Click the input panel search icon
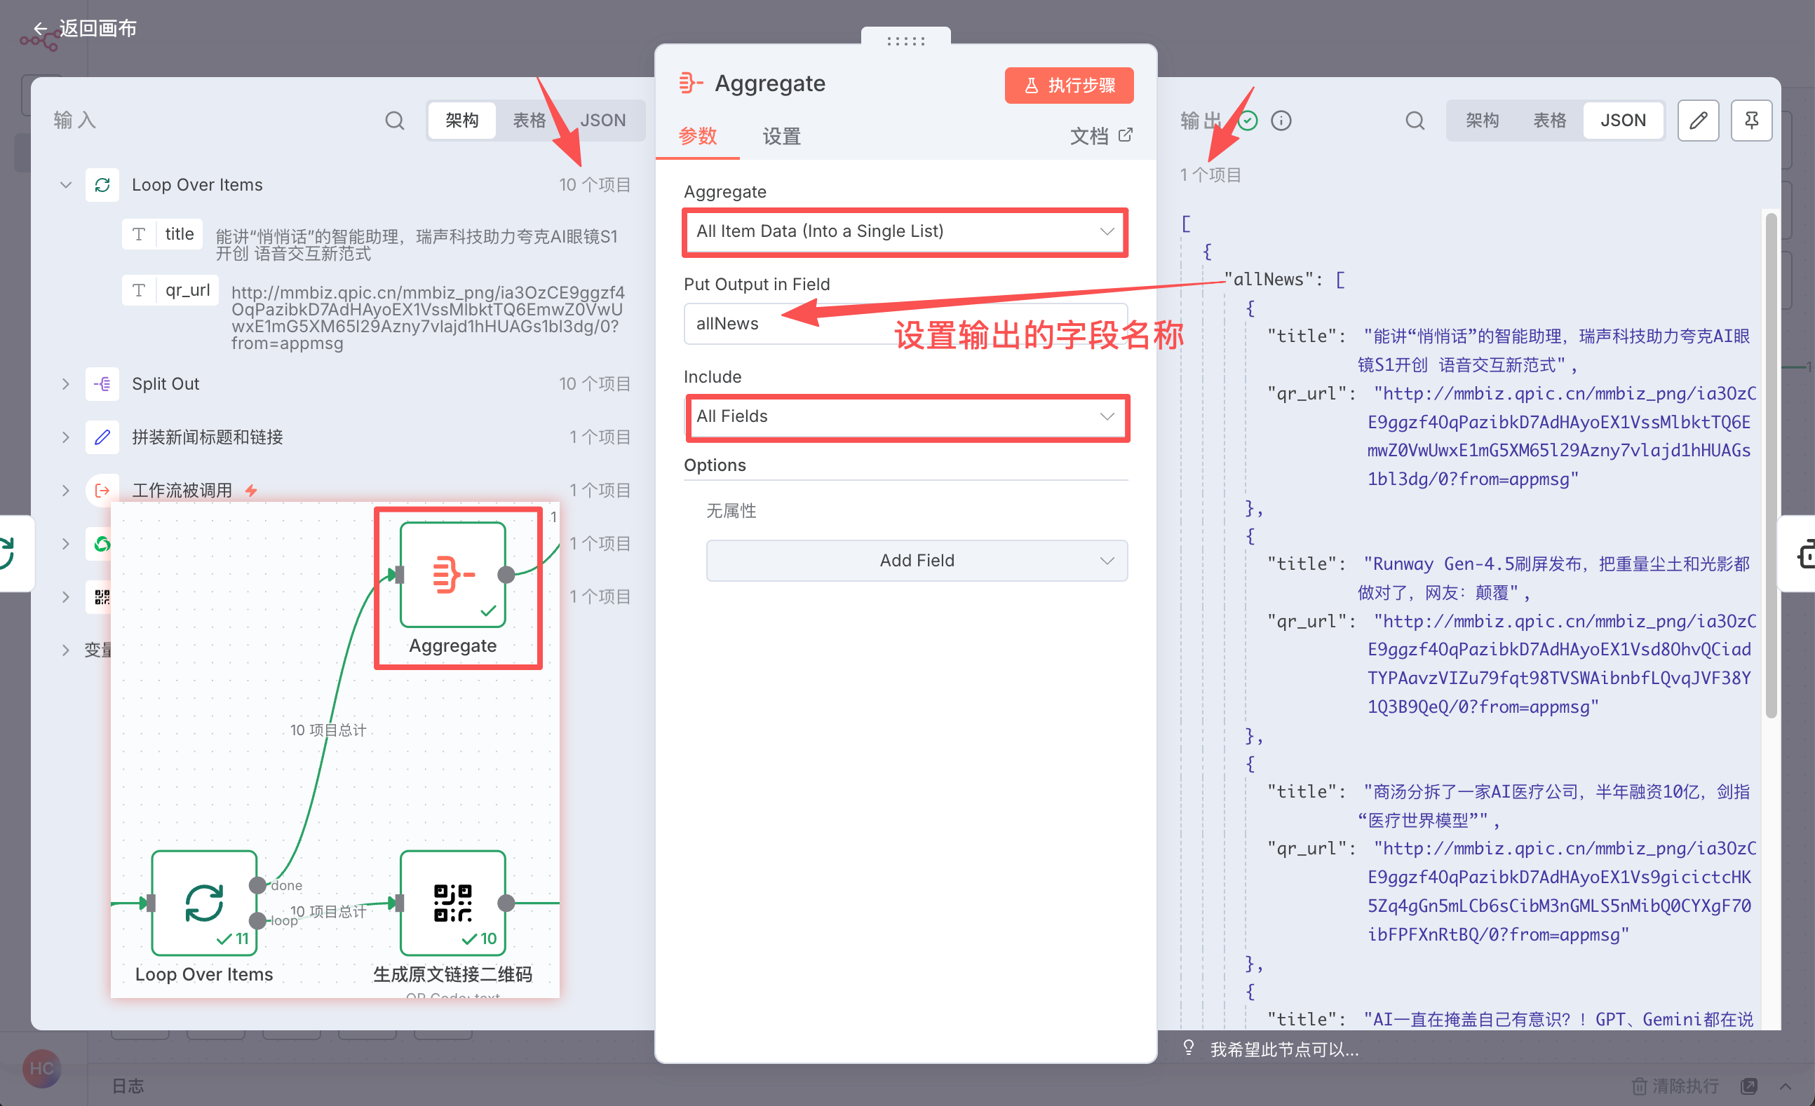The width and height of the screenshot is (1815, 1106). pyautogui.click(x=395, y=120)
